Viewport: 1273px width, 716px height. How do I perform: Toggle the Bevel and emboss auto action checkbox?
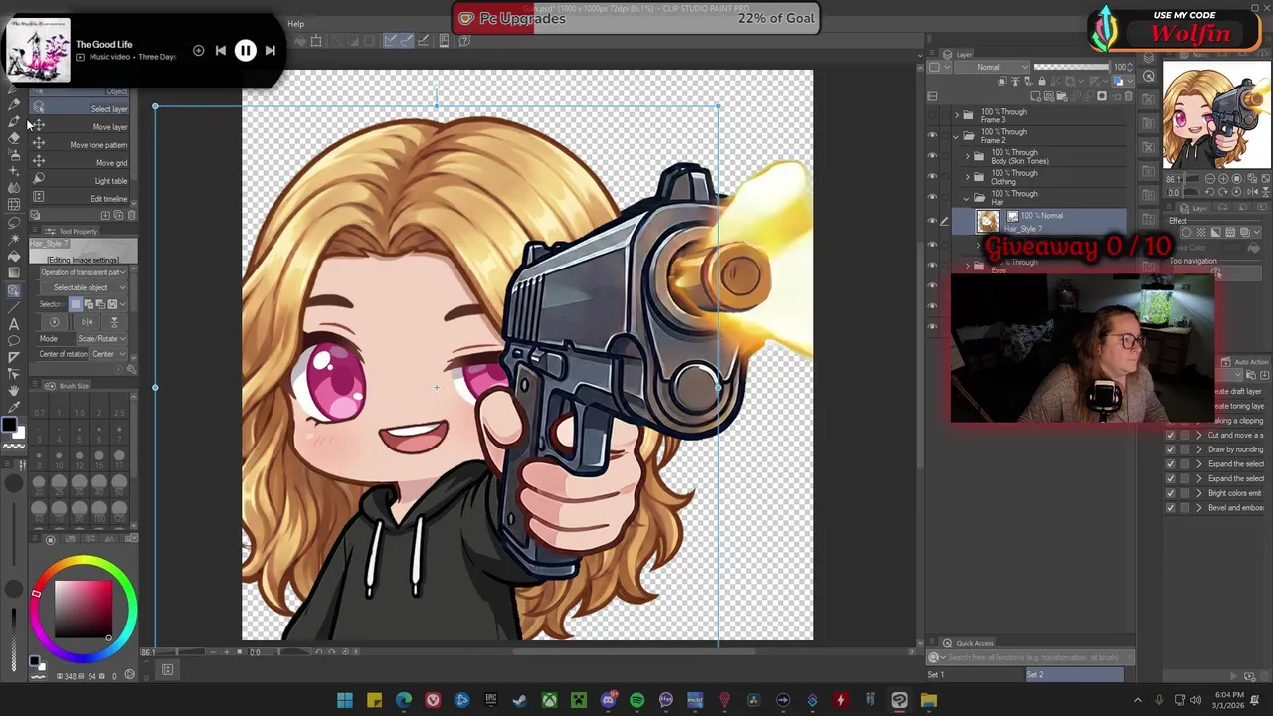(x=1170, y=508)
